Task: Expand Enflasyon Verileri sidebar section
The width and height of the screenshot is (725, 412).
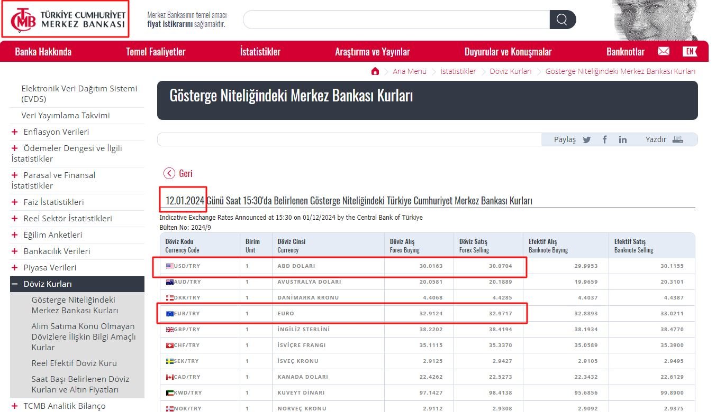Action: [14, 132]
